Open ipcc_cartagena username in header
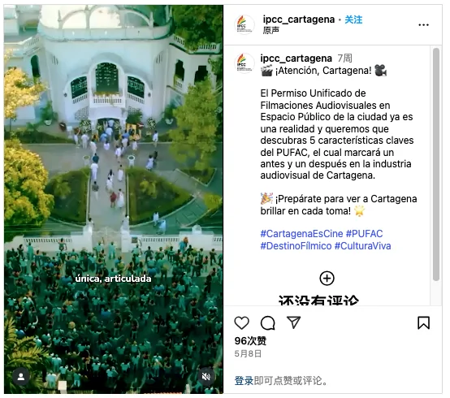450x398 pixels. [x=299, y=19]
